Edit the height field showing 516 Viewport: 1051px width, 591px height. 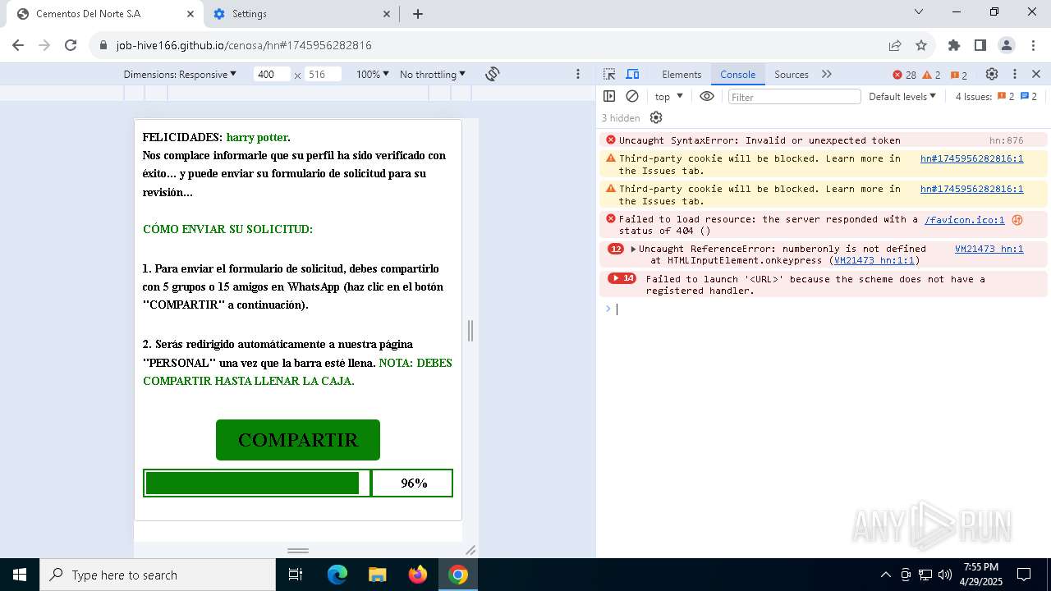click(x=323, y=74)
